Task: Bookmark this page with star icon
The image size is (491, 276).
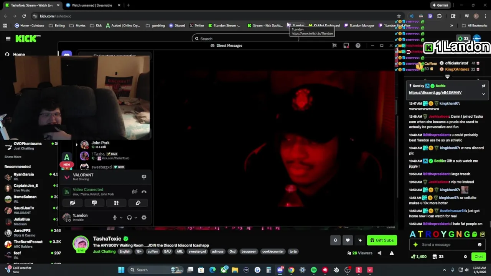Action: (399, 16)
